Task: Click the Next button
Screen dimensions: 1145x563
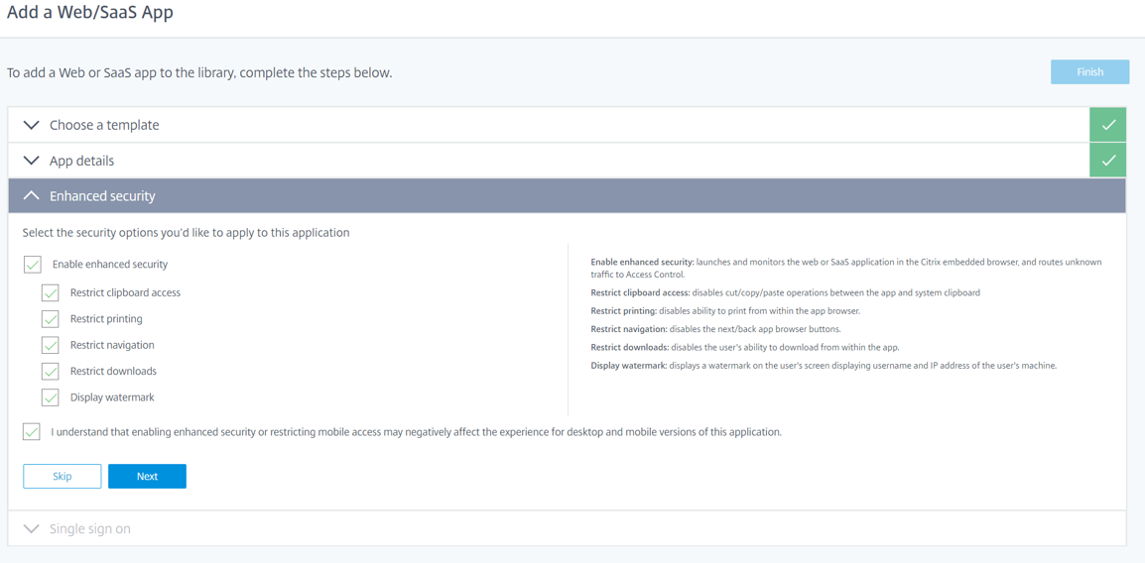Action: [147, 477]
